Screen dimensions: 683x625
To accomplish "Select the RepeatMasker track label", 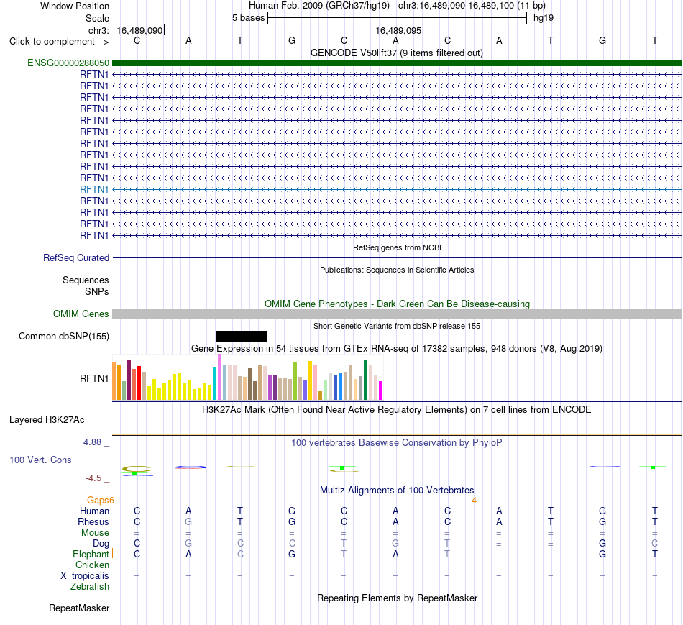I will (x=79, y=608).
